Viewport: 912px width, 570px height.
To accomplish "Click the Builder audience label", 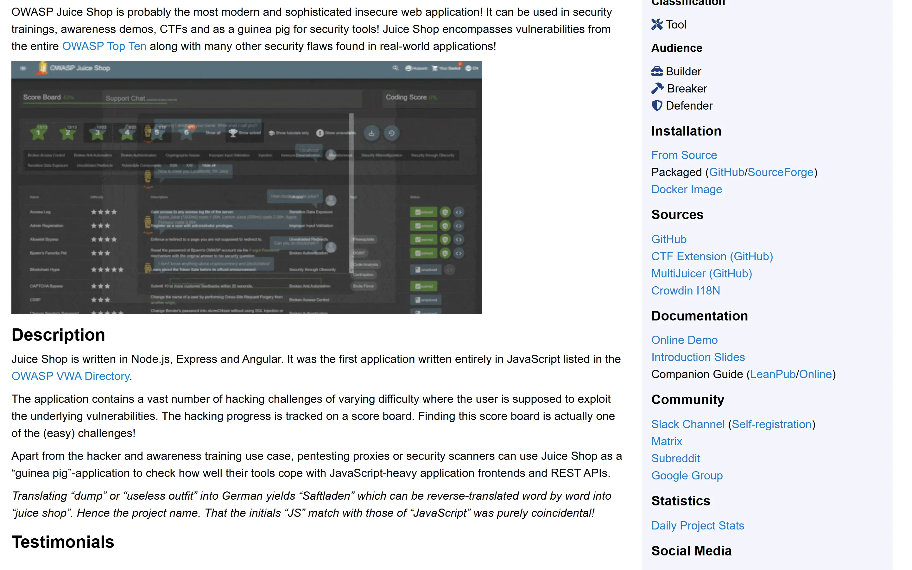I will coord(683,71).
